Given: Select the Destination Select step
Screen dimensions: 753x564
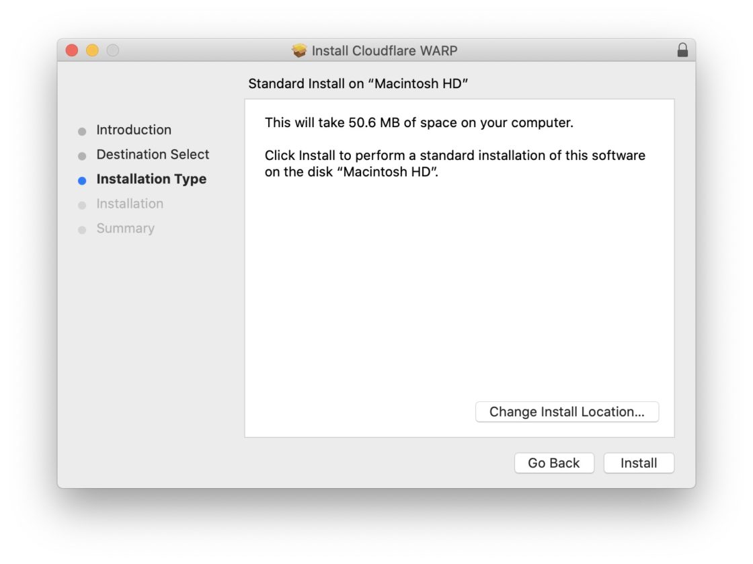Looking at the screenshot, I should pos(153,155).
